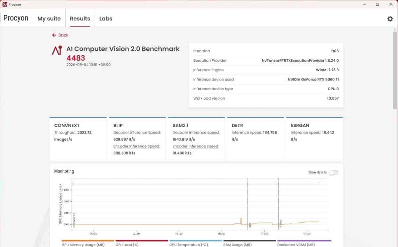Click the workload version 1.0.557
398x247 pixels.
point(332,98)
